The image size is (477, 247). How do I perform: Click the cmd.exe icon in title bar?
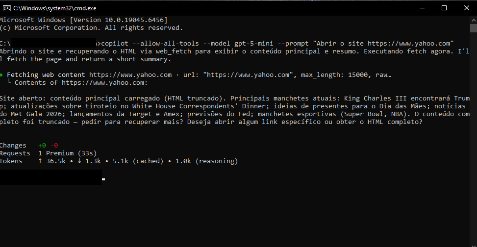[6, 8]
